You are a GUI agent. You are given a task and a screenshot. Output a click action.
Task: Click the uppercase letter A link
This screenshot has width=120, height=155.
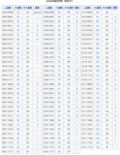coord(77,17)
